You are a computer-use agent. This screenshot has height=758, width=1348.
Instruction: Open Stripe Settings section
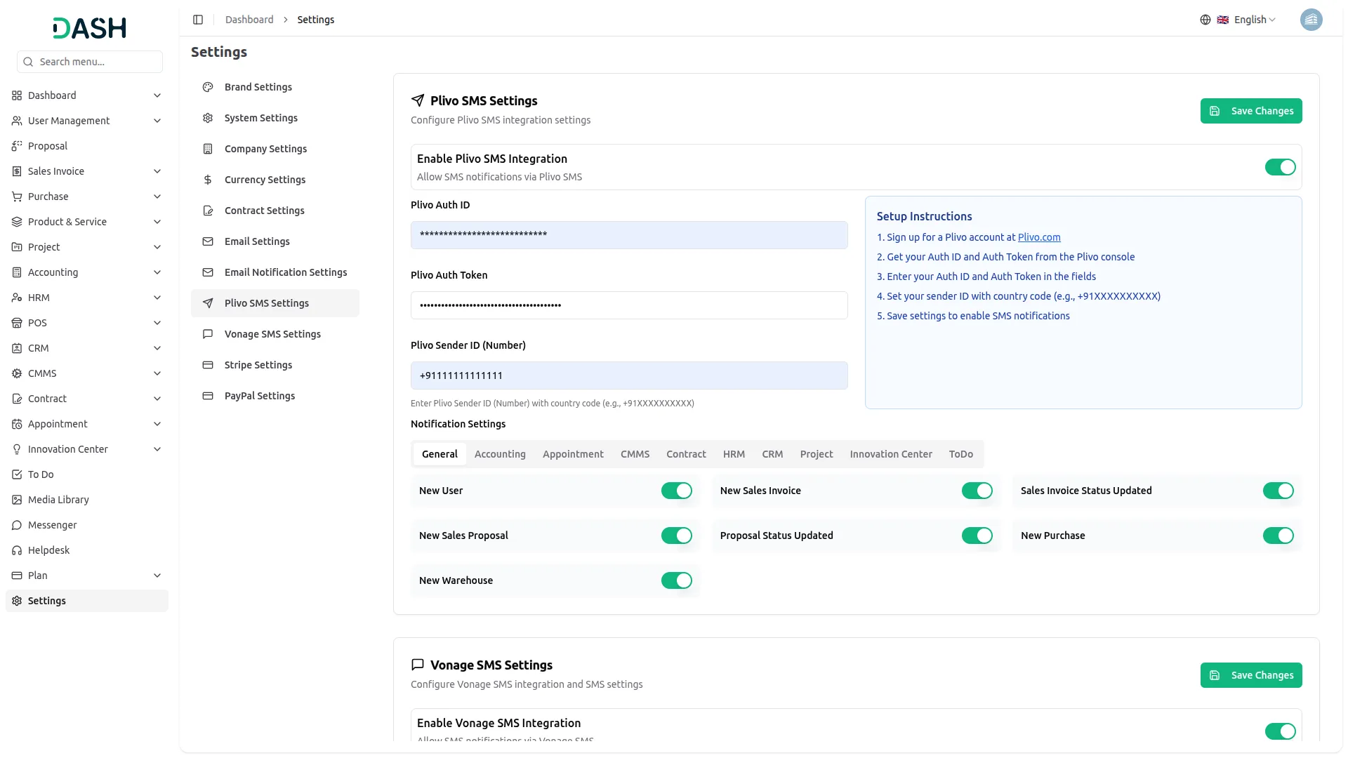coord(275,365)
